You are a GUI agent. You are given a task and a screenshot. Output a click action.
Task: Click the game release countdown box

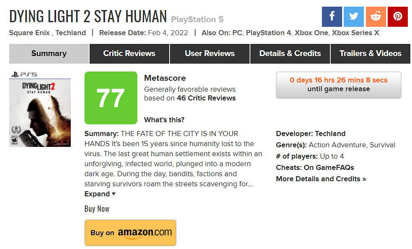(338, 85)
